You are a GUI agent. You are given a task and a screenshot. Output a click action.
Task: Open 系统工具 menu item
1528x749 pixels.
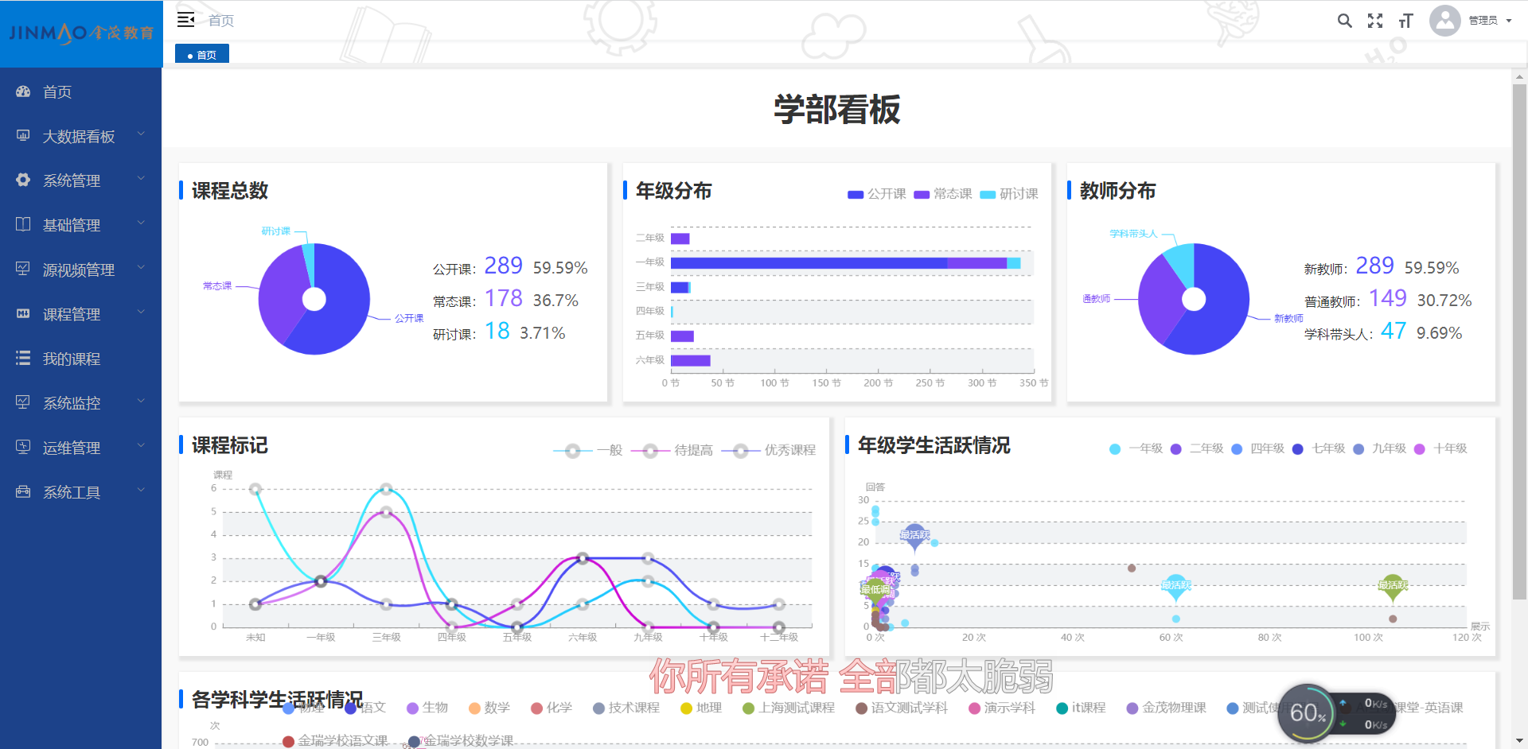[x=81, y=492]
